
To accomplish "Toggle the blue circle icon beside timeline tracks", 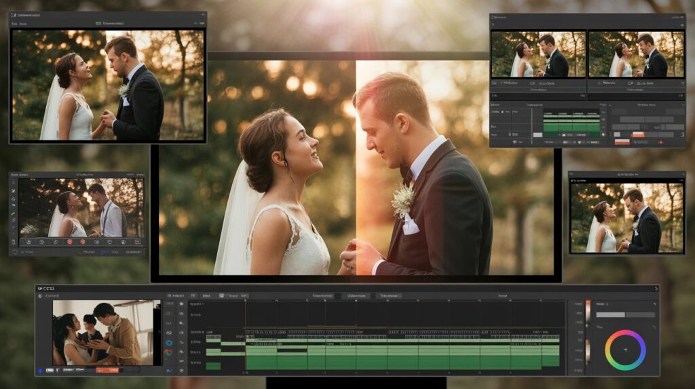I will tap(168, 342).
